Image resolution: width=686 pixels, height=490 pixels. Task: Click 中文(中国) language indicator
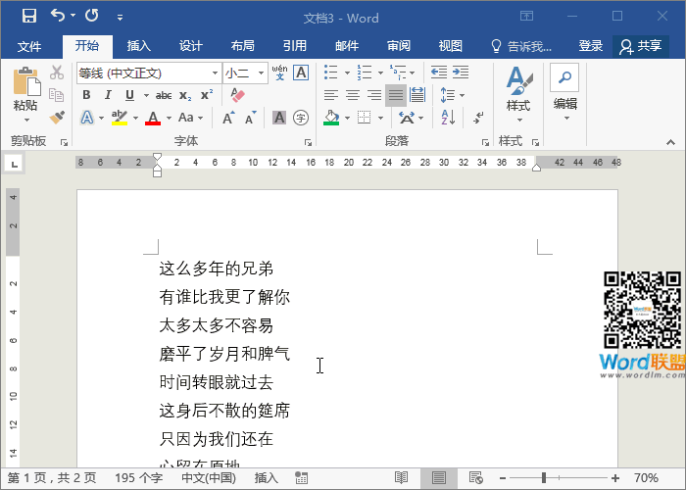coord(209,478)
